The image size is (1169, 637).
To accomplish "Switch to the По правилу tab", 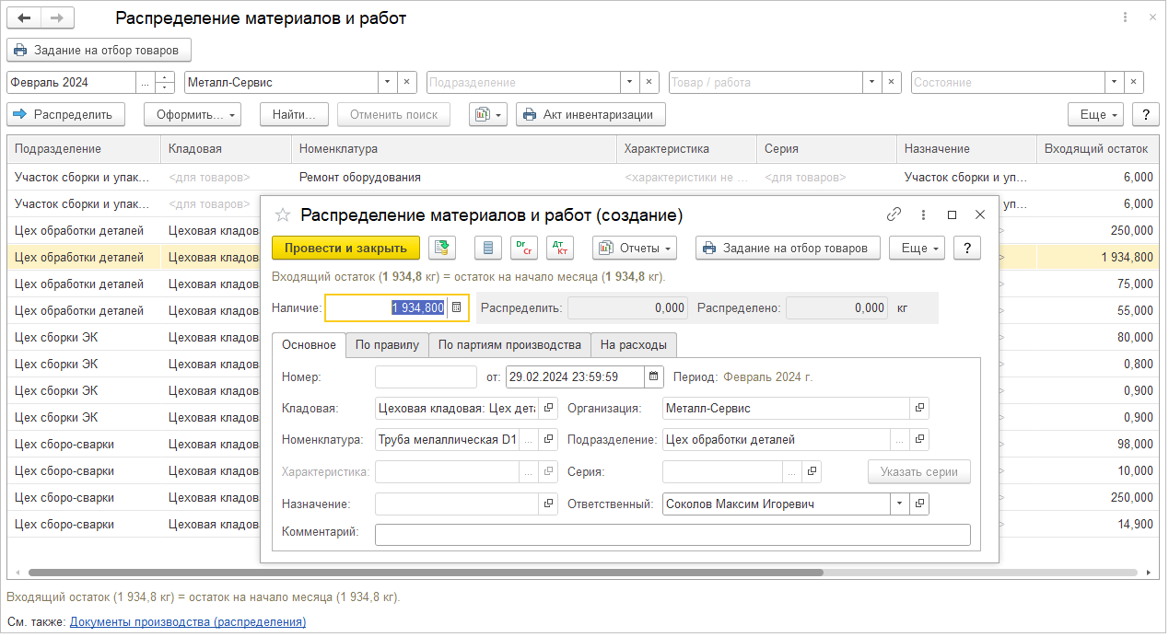I will point(387,345).
